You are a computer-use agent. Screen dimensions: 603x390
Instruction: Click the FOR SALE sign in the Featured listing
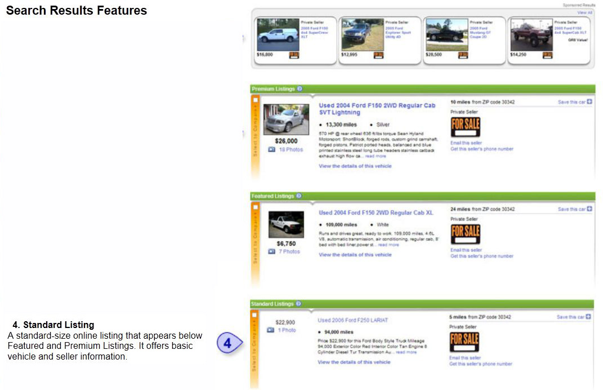tap(465, 234)
